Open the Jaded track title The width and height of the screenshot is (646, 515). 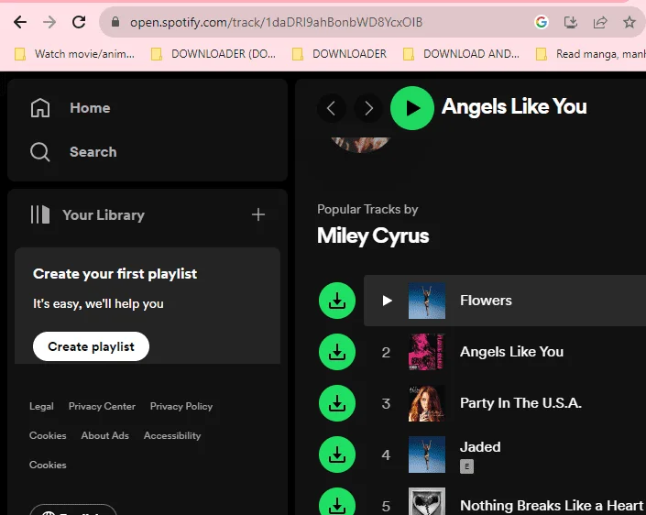coord(480,447)
